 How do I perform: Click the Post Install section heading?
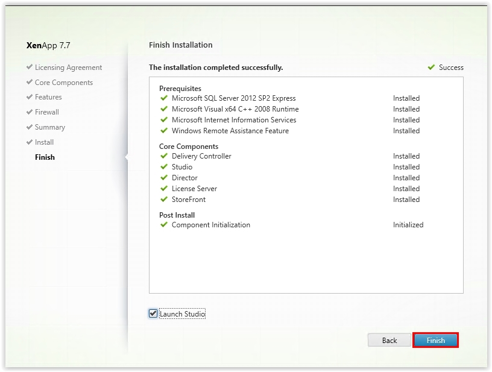pyautogui.click(x=177, y=215)
